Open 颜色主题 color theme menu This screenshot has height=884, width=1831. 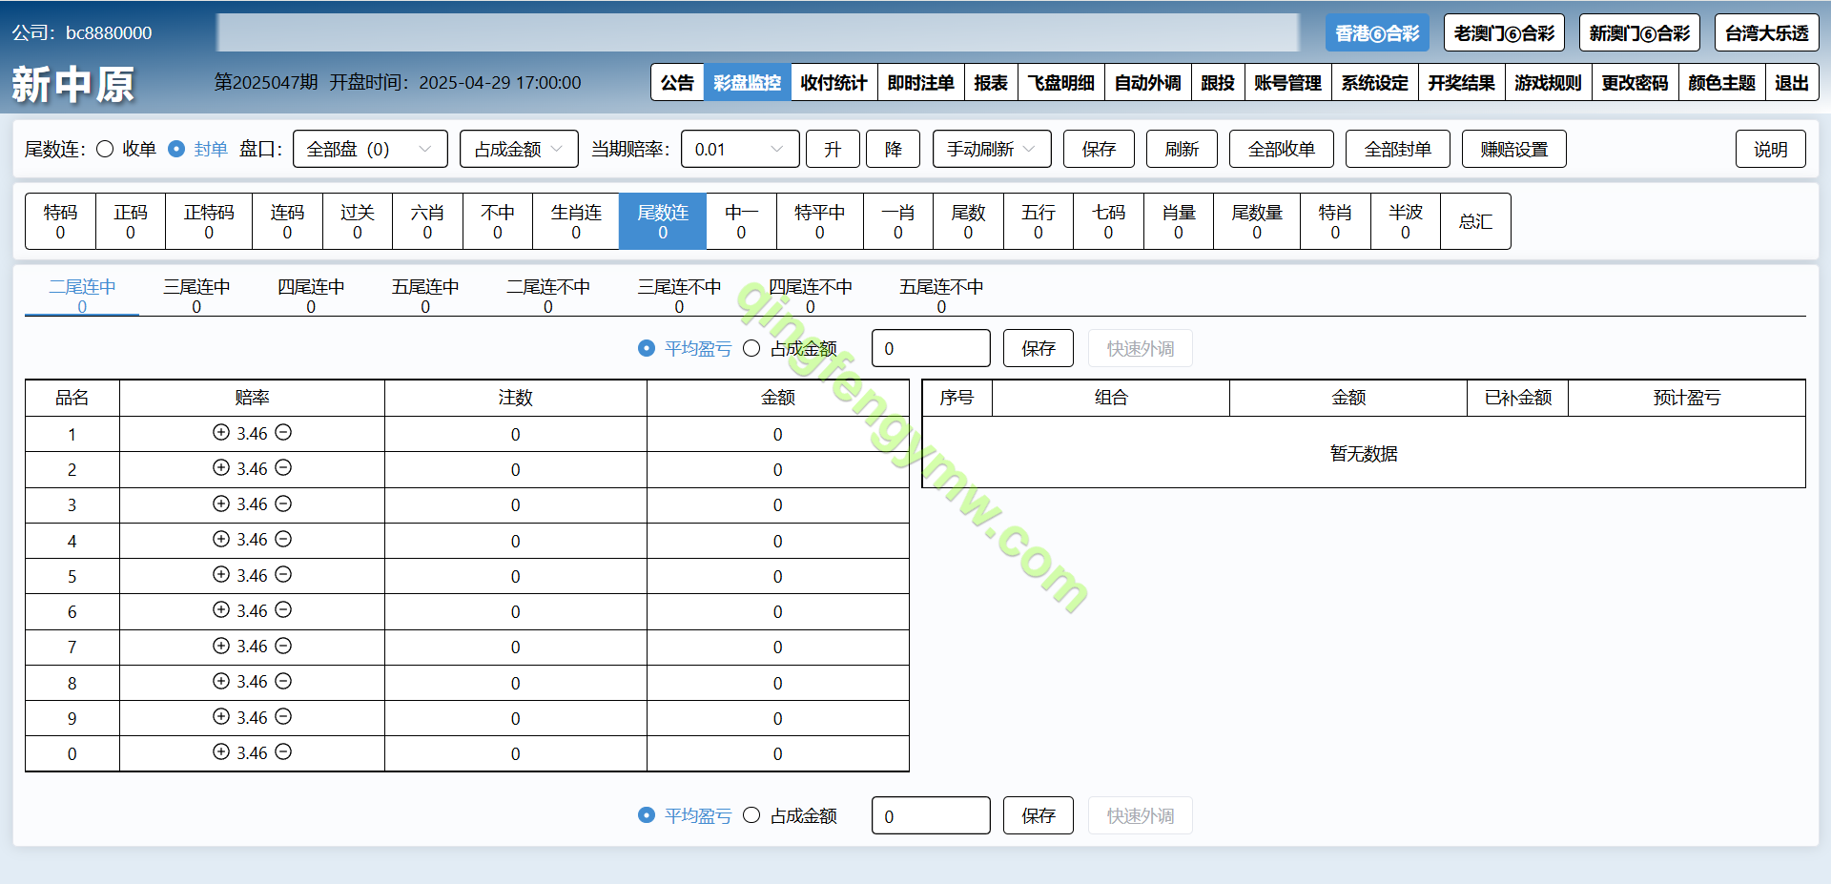click(1722, 83)
